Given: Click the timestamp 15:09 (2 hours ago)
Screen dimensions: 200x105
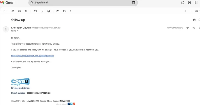Looking at the screenshot, I should (175, 28).
